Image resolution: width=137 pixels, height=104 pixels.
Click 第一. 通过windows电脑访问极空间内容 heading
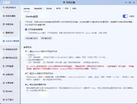tap(41, 51)
